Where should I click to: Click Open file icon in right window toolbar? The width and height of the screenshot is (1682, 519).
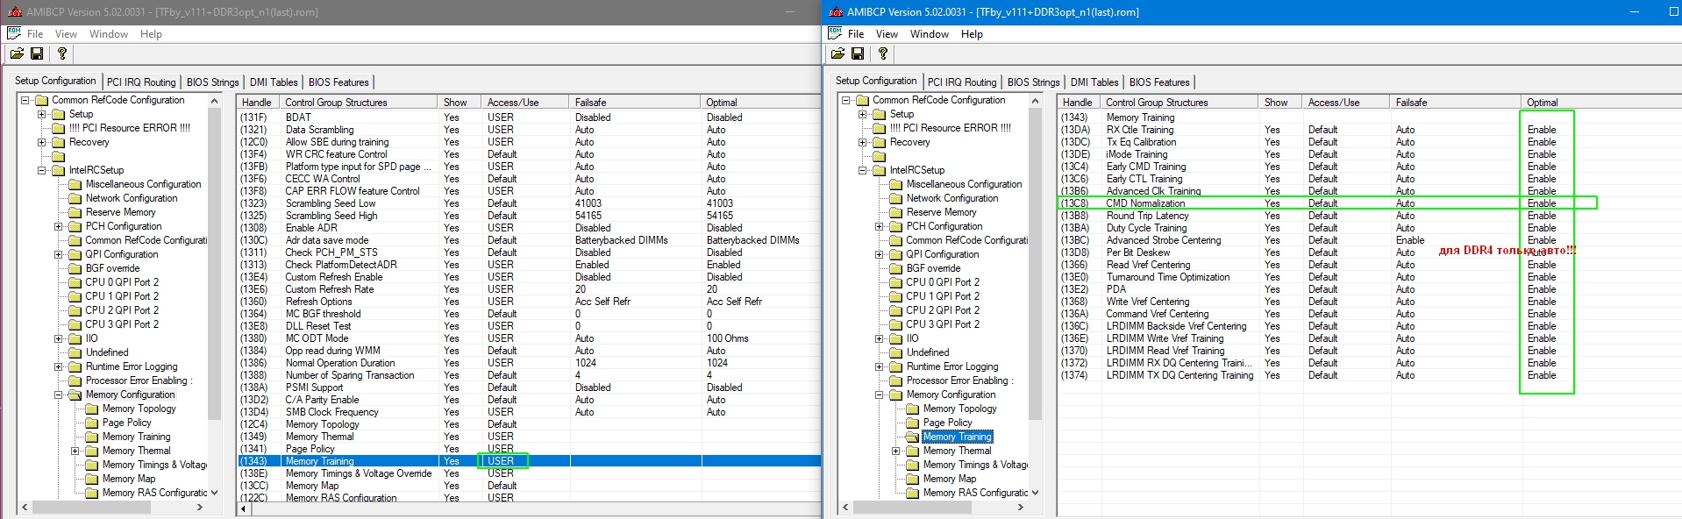837,53
